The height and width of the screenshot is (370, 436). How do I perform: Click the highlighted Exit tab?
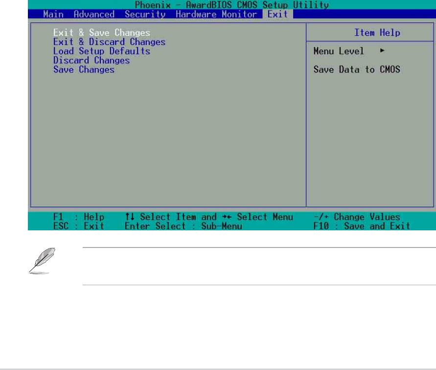[277, 14]
